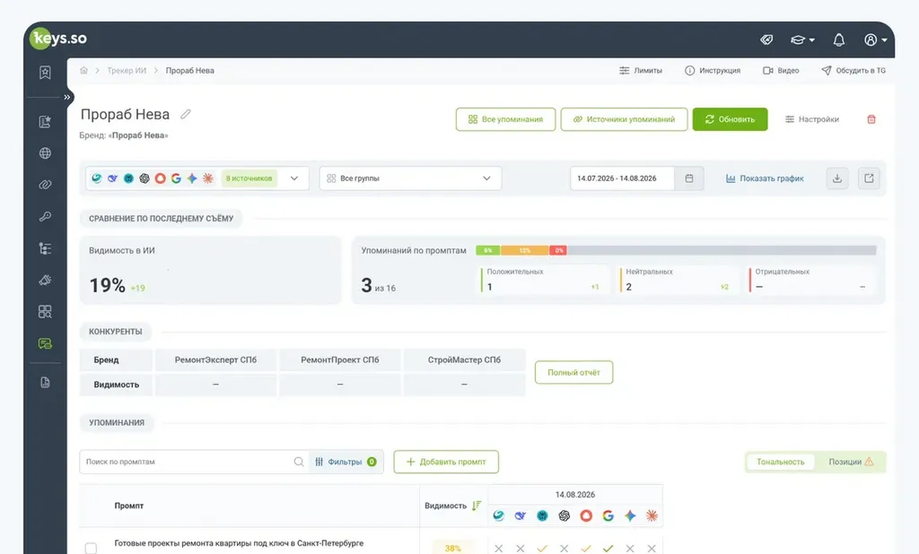Expand the sidebar with double-chevron arrow

pos(66,97)
